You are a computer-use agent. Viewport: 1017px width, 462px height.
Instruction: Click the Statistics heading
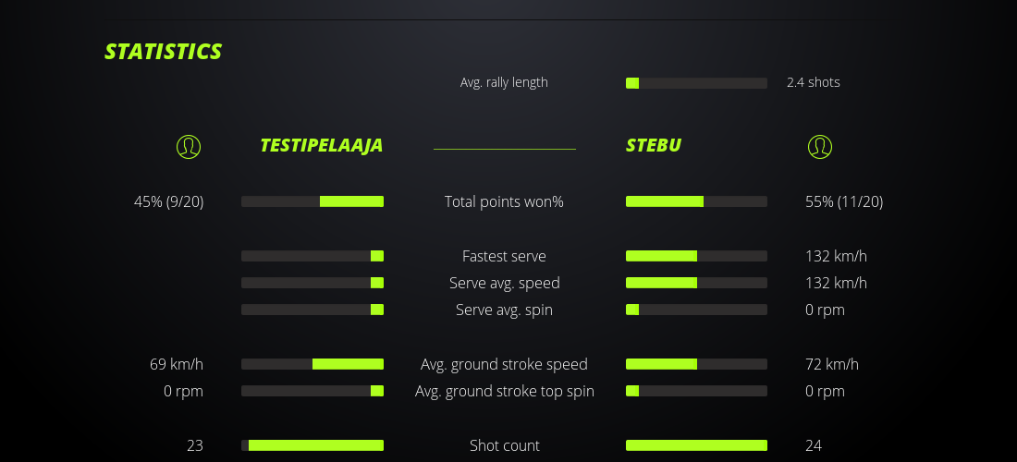coord(164,52)
